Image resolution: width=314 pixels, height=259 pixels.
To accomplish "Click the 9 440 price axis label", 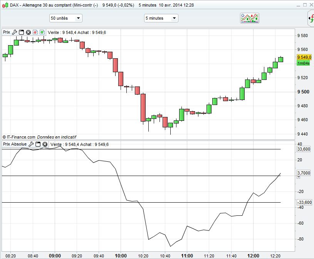I will [x=302, y=134].
